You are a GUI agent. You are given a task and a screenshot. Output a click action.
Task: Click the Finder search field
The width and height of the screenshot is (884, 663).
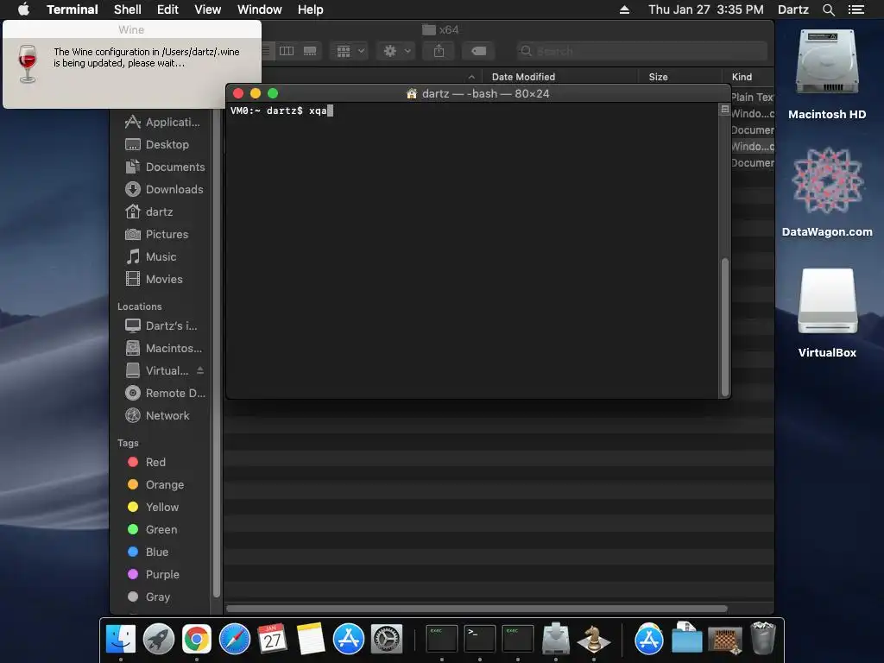641,51
